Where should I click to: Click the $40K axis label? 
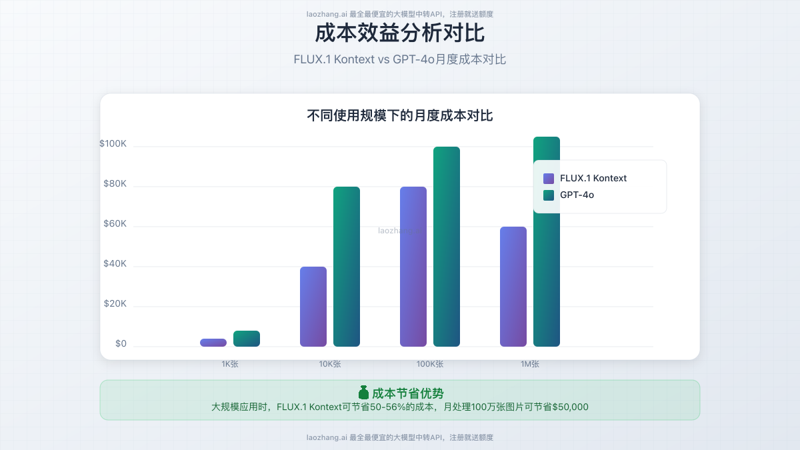point(115,264)
